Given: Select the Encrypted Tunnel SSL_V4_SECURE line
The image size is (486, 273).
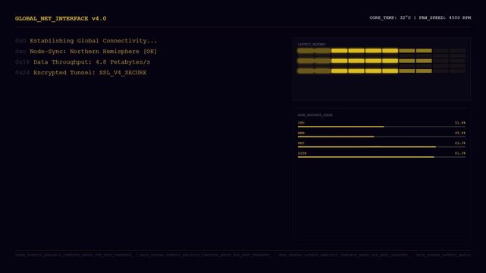Looking at the screenshot, I should click(81, 73).
